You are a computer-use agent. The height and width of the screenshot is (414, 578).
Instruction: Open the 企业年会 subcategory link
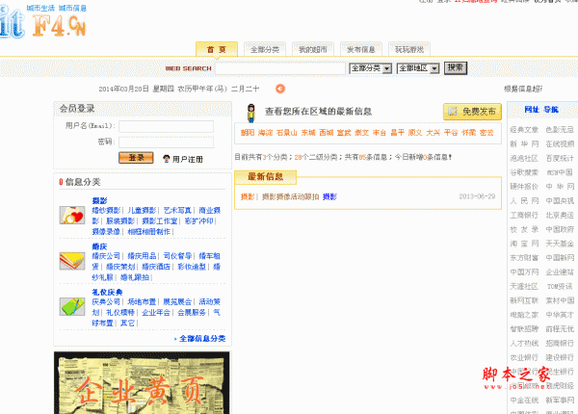(156, 312)
